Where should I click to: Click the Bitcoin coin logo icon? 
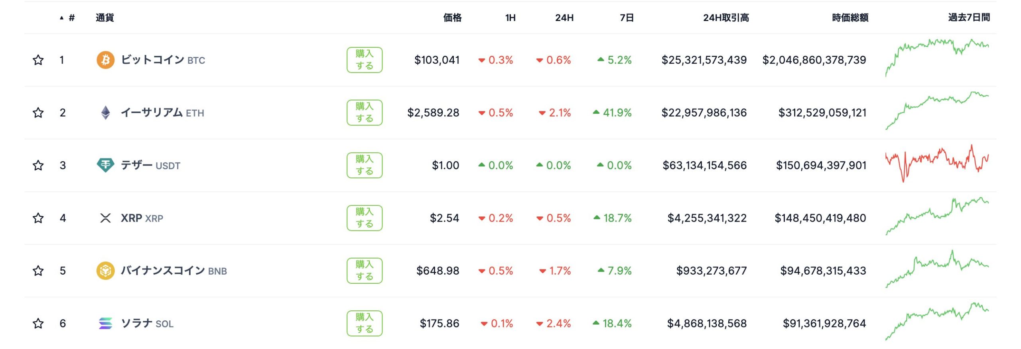coord(105,60)
